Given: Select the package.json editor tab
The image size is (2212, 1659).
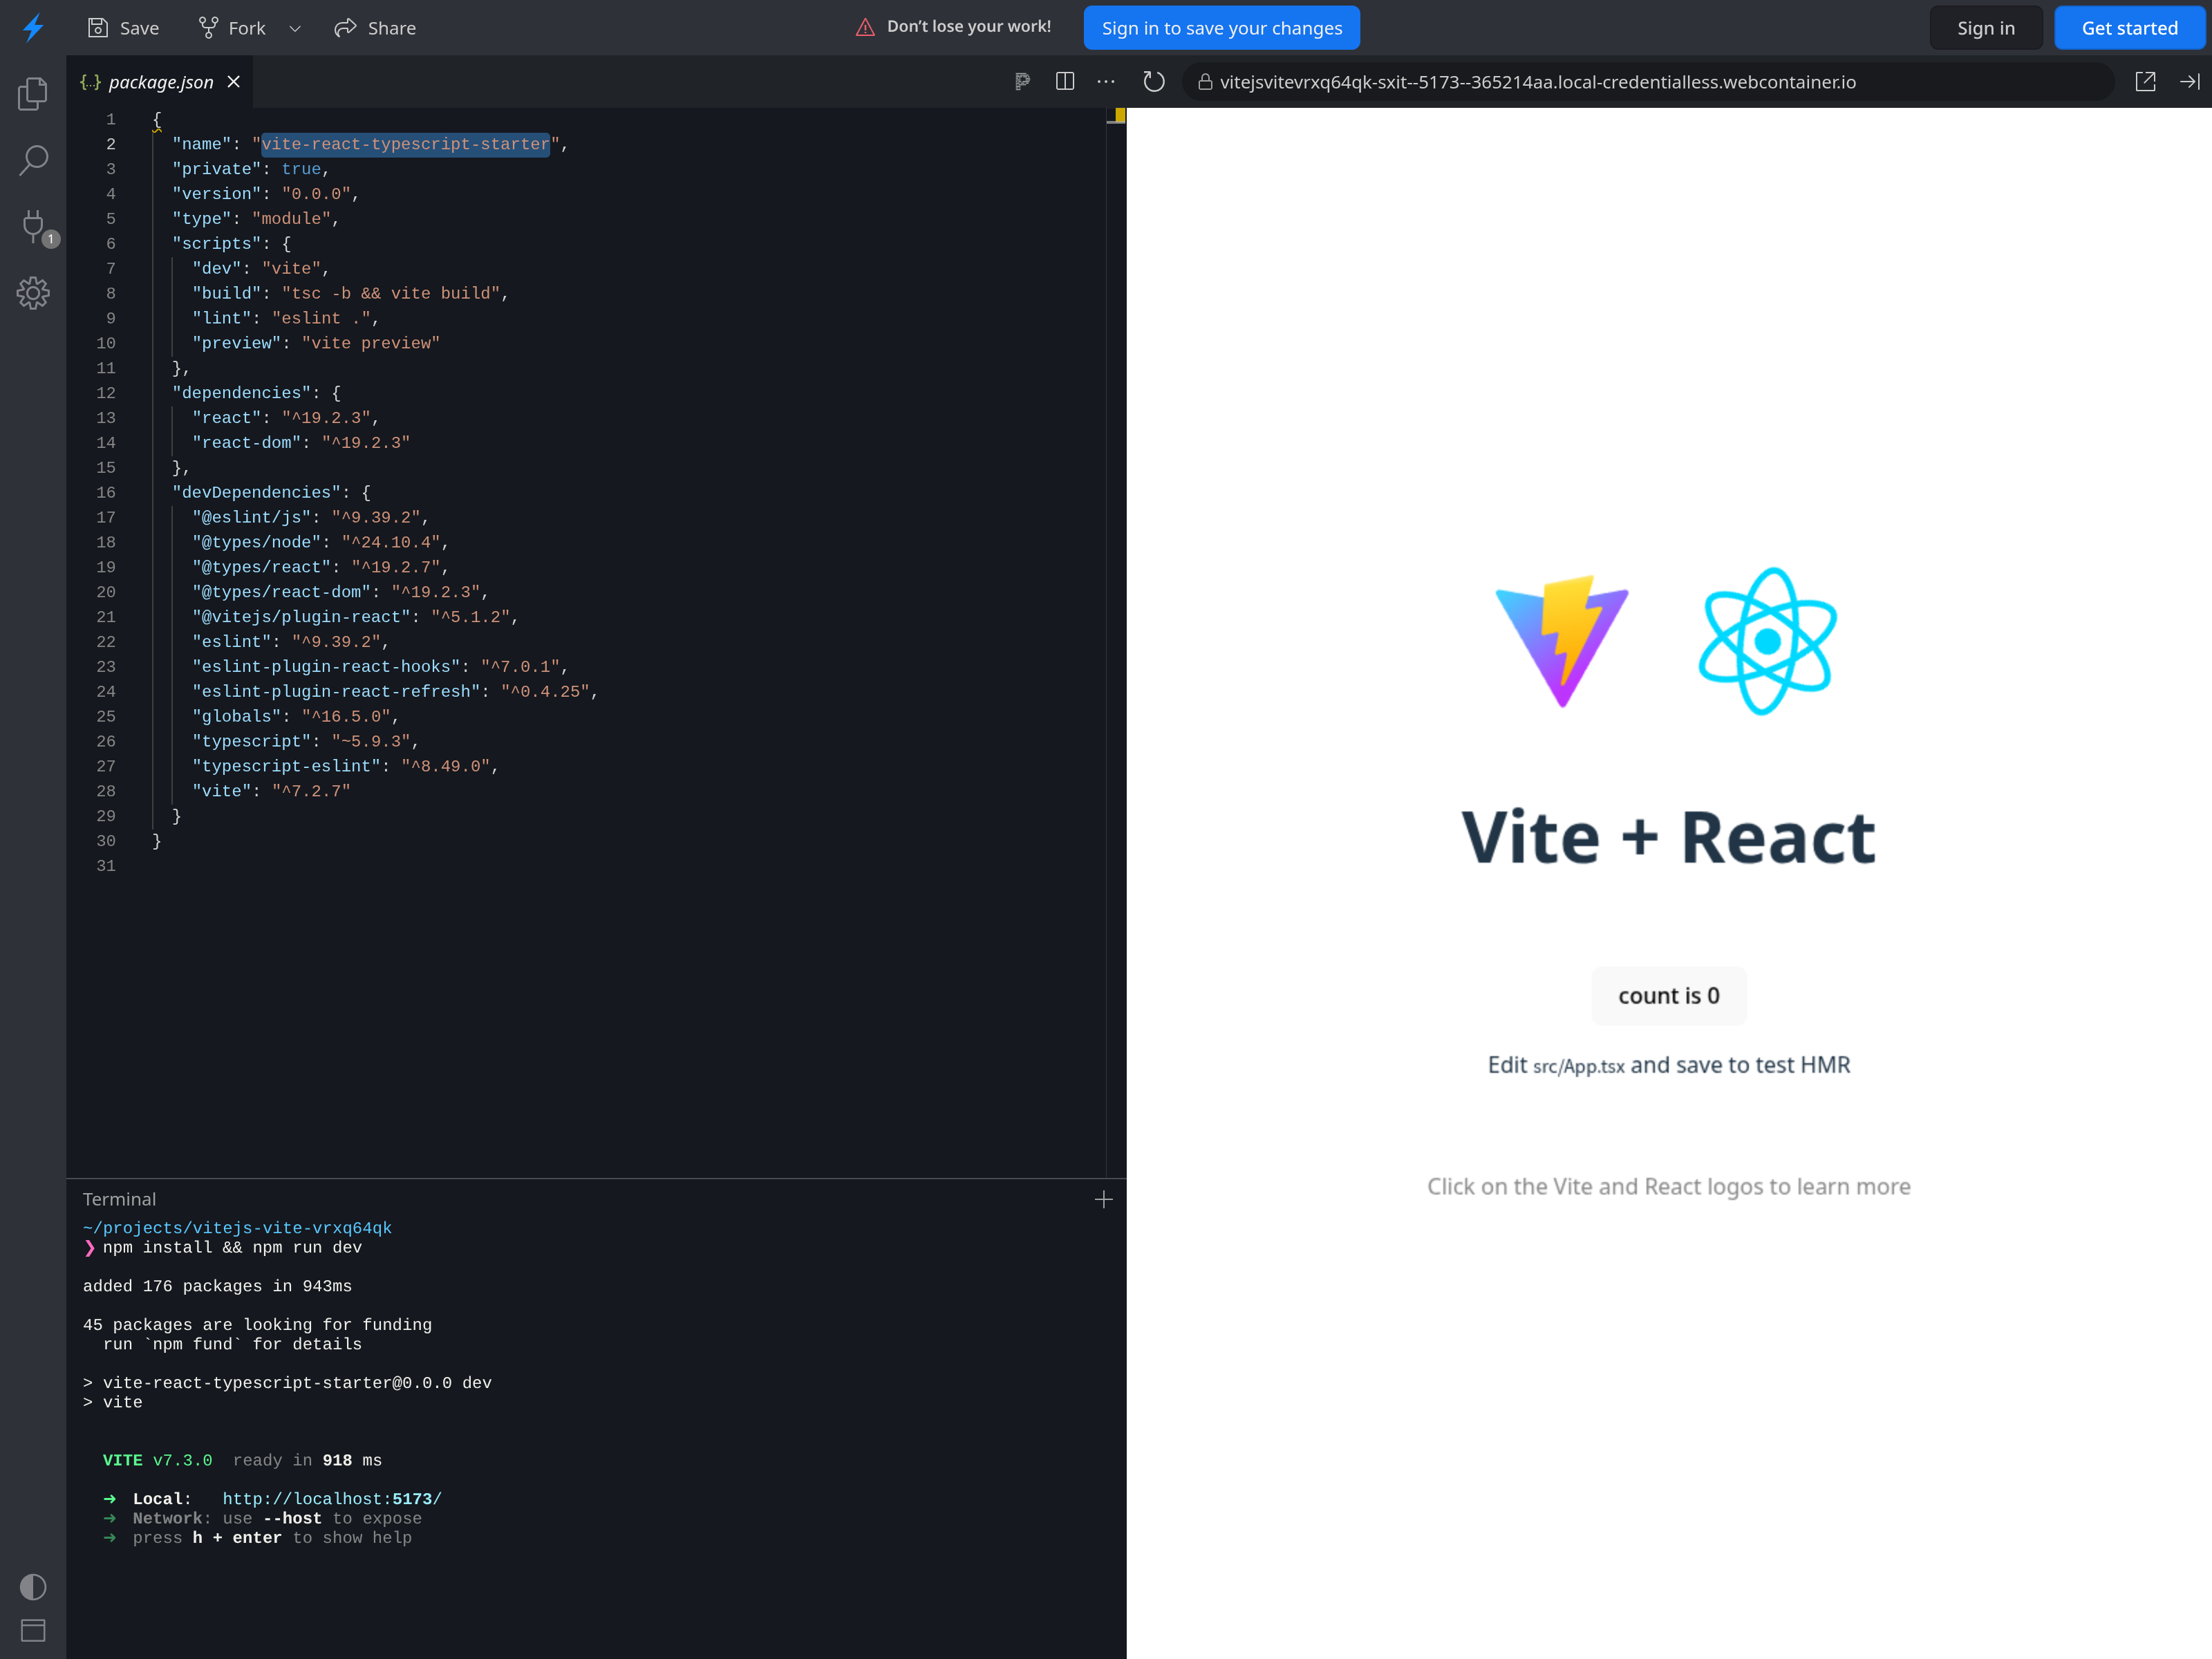Looking at the screenshot, I should (160, 82).
